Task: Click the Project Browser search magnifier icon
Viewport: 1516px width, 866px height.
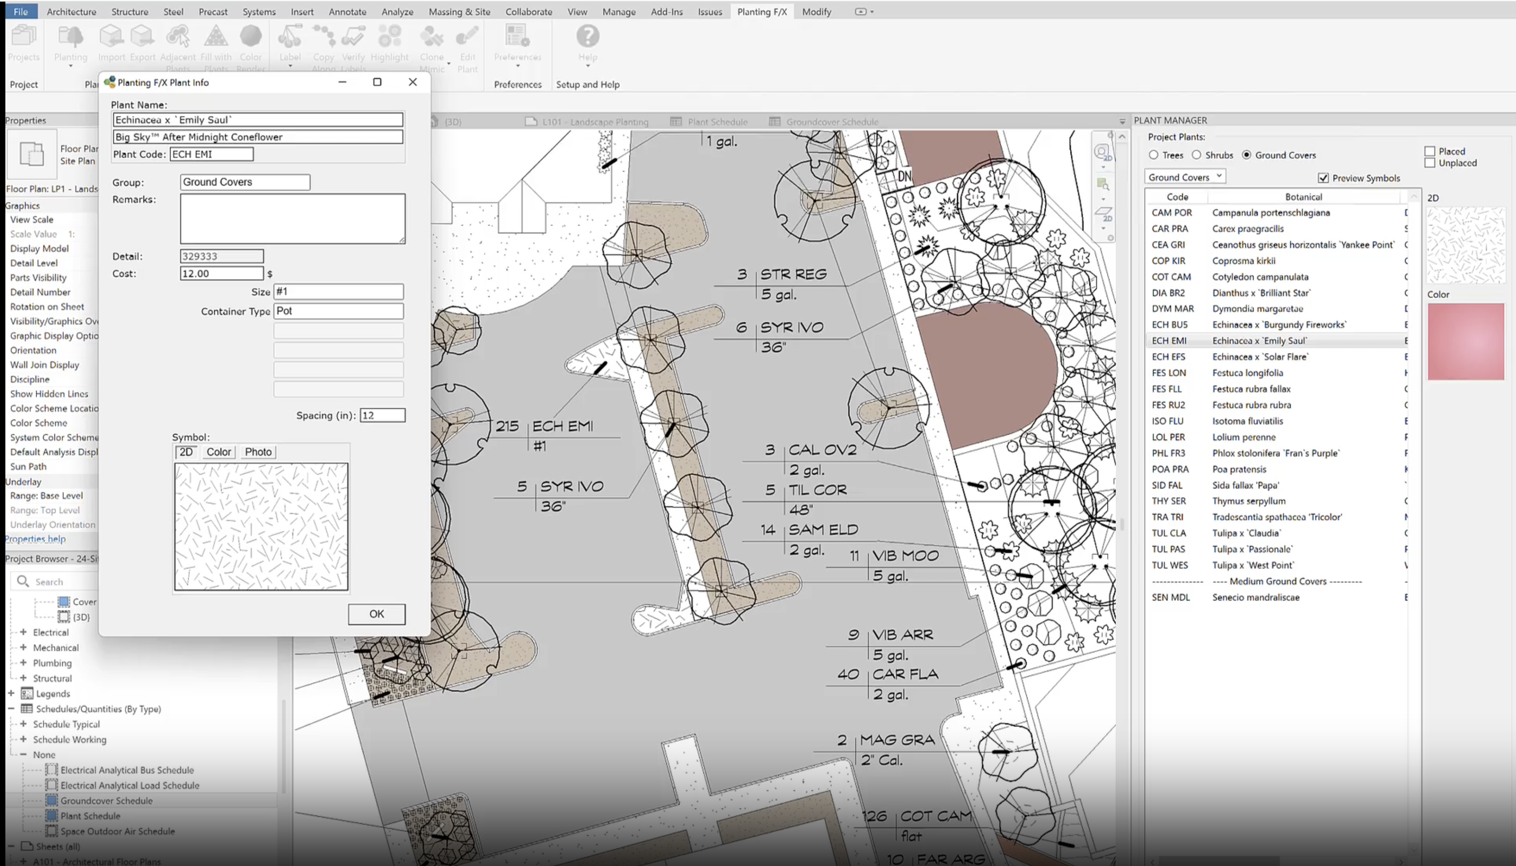Action: 23,581
